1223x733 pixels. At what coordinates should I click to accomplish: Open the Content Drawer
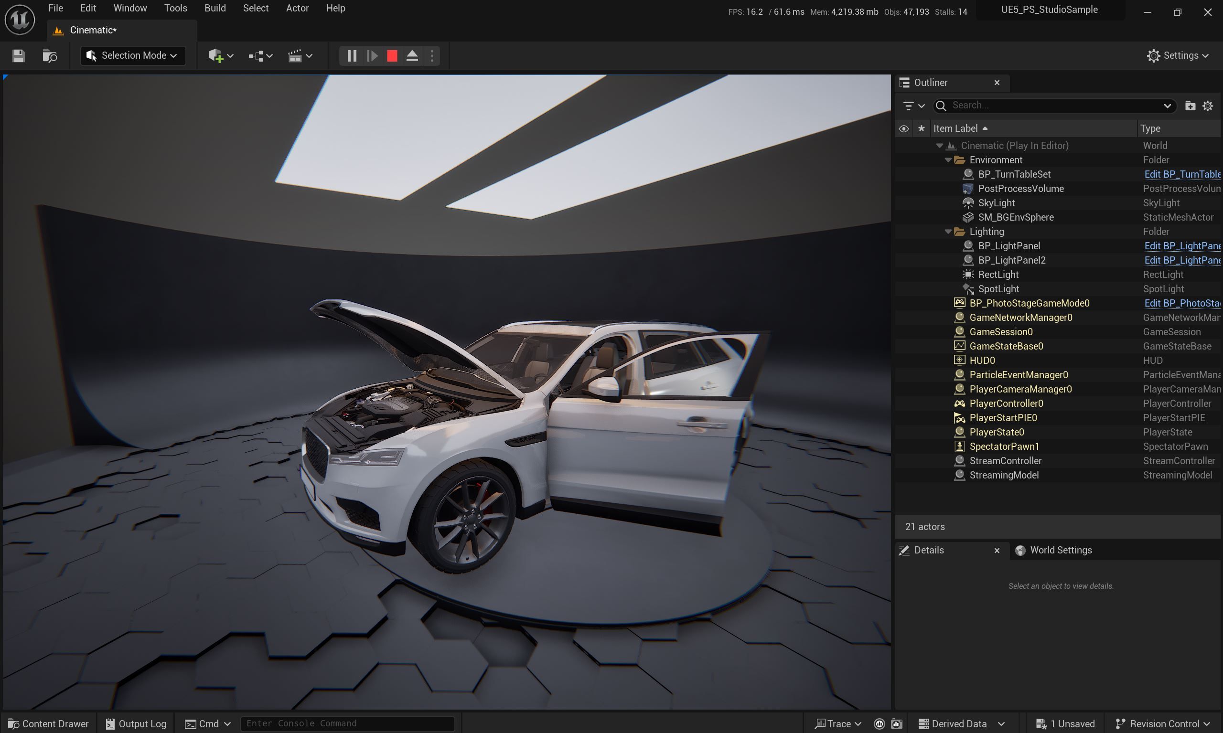(x=48, y=723)
